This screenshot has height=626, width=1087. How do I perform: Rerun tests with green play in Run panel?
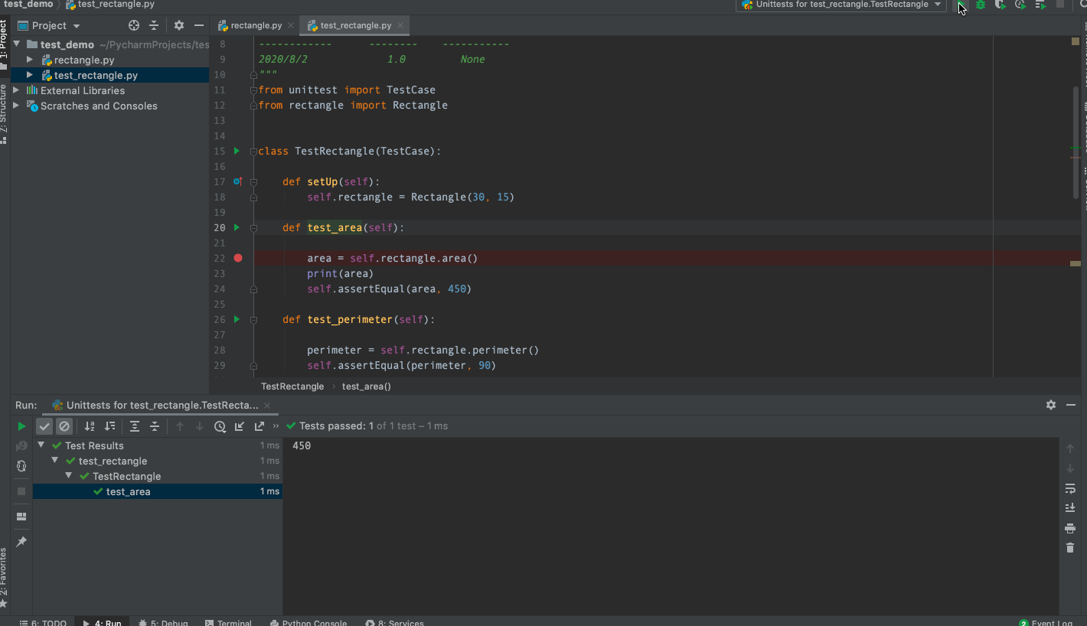[x=21, y=426]
